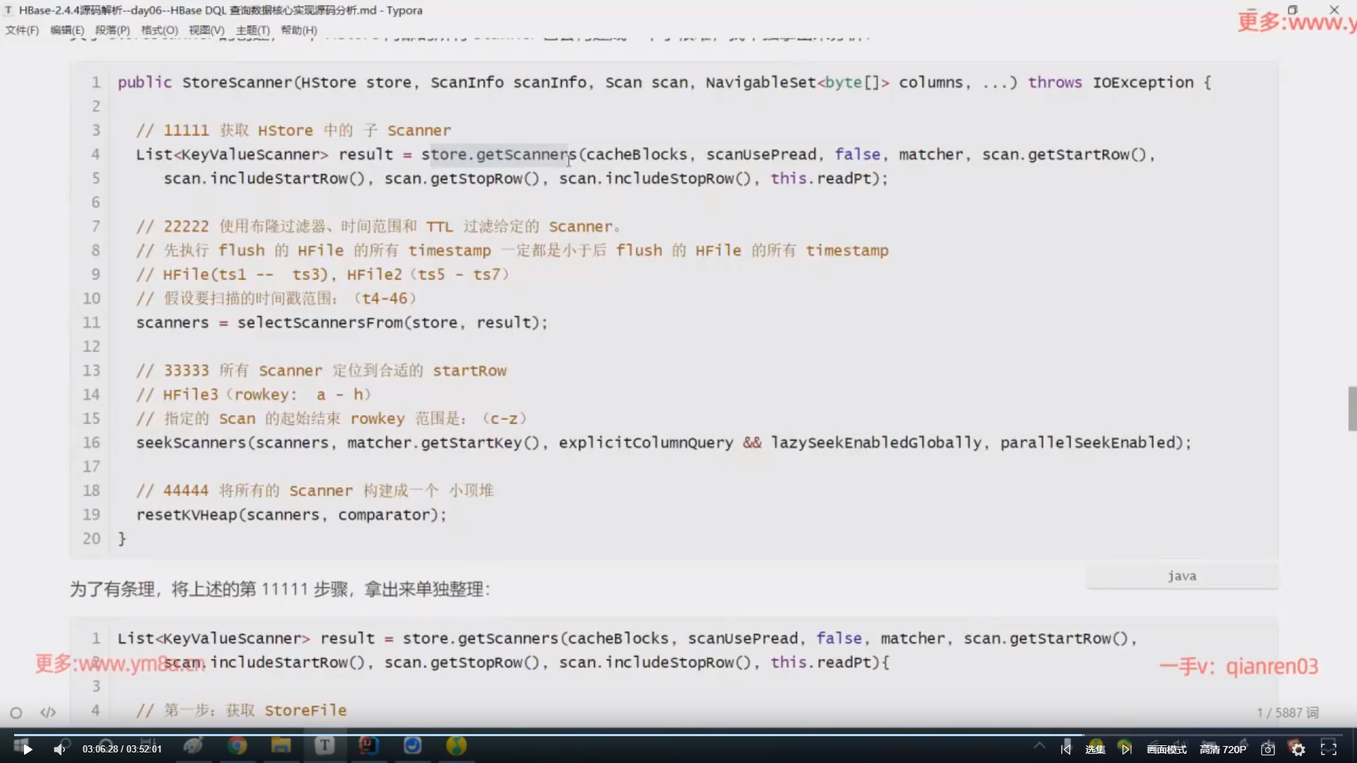Skip to the next video episode
The height and width of the screenshot is (763, 1357).
pos(1126,749)
